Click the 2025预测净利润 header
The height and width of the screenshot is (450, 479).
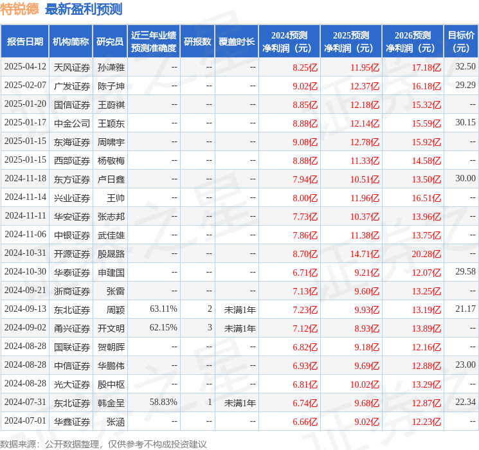click(350, 42)
